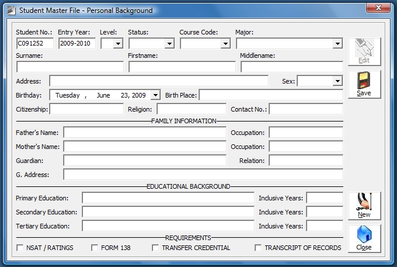Screen dimensions: 397x267
Task: Close the Student Master File window
Action: click(x=378, y=8)
